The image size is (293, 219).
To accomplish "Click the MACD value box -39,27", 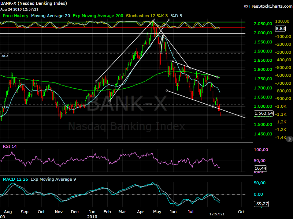I will (x=261, y=204).
